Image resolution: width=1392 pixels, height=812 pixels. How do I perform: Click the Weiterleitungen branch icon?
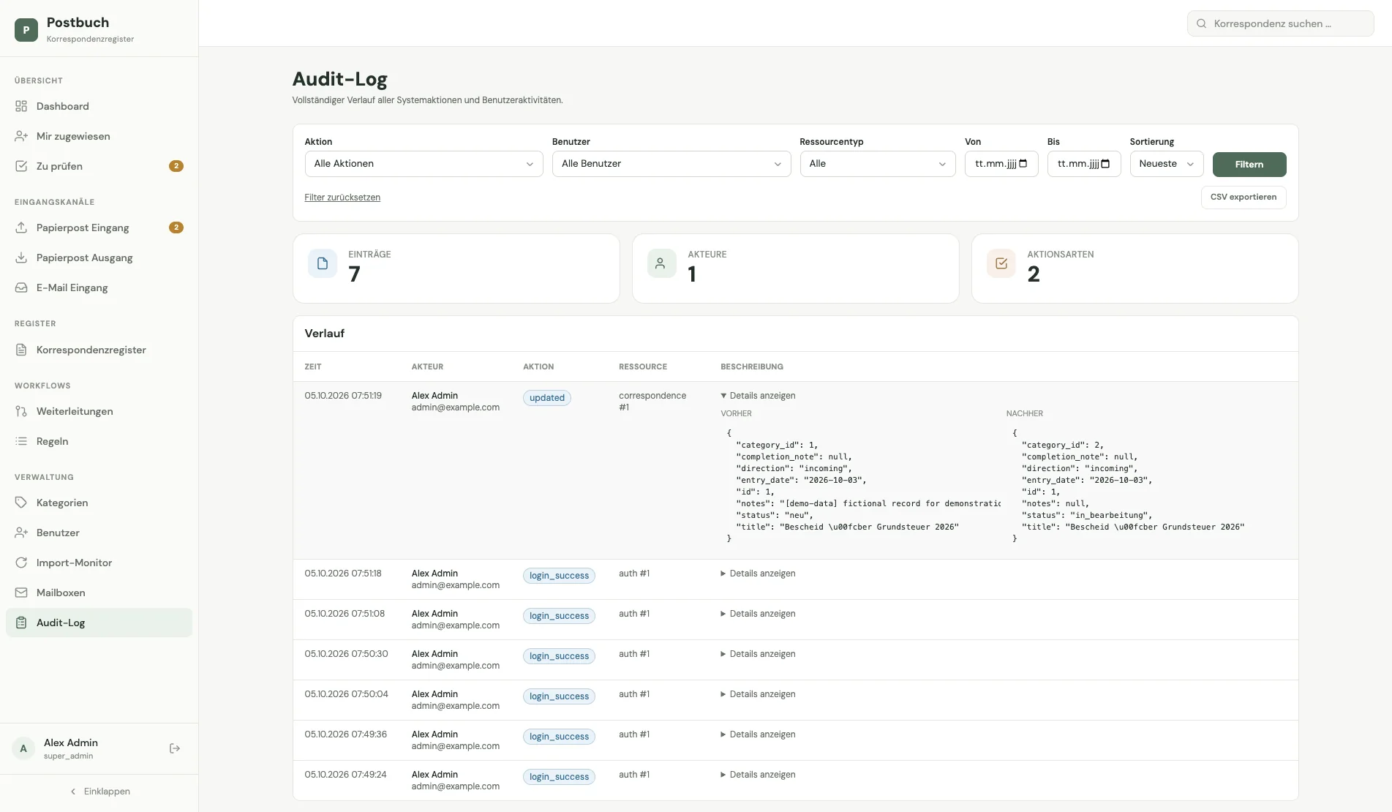coord(21,411)
